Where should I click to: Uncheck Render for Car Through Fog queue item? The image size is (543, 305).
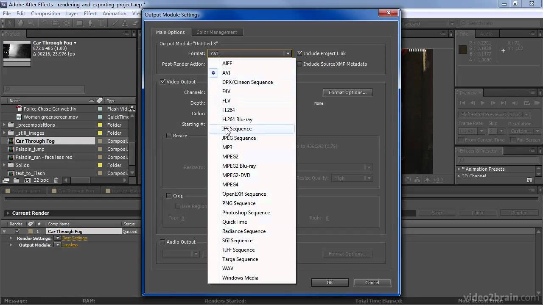(x=17, y=231)
